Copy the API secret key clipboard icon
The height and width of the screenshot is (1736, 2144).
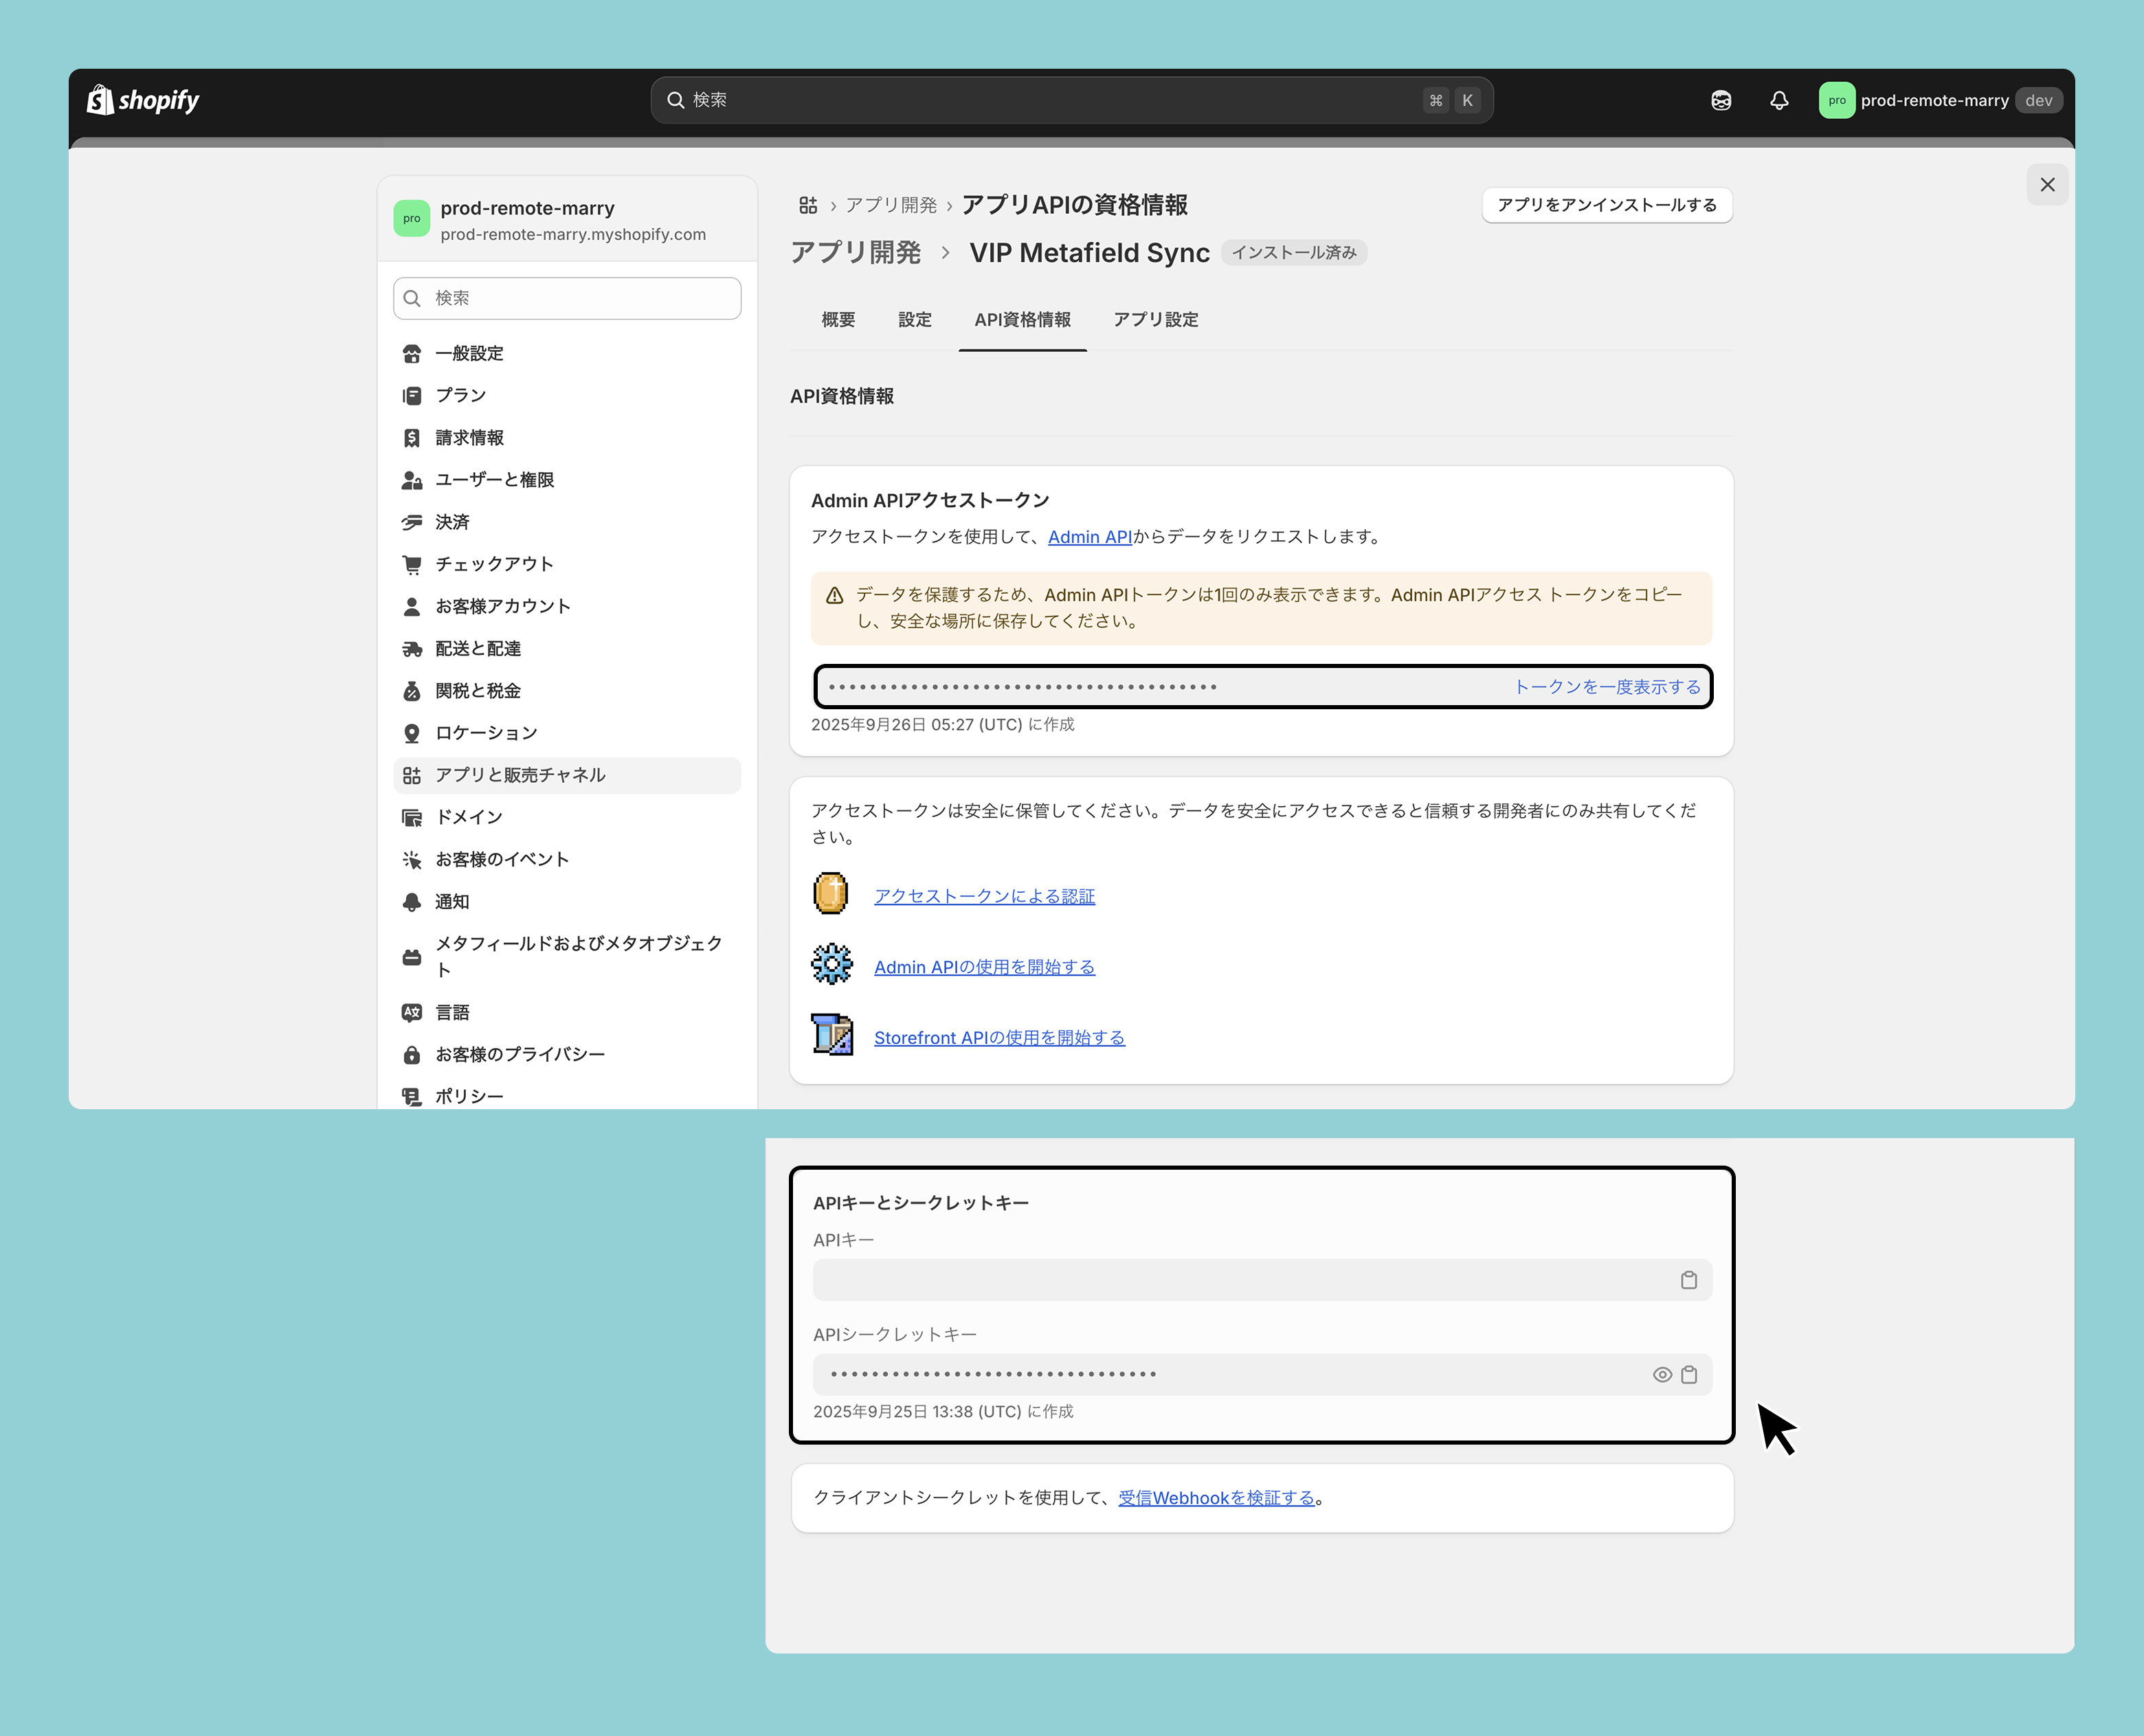coord(1689,1375)
